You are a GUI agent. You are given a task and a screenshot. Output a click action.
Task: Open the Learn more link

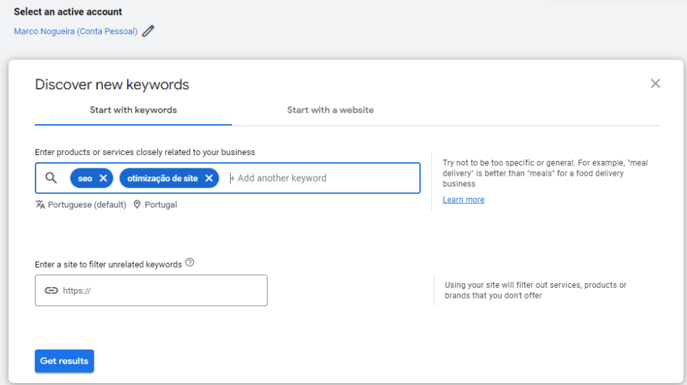(x=463, y=200)
